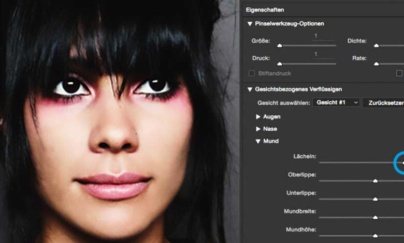Image resolution: width=404 pixels, height=243 pixels.
Task: Click the Zurücksetzen button
Action: click(383, 103)
